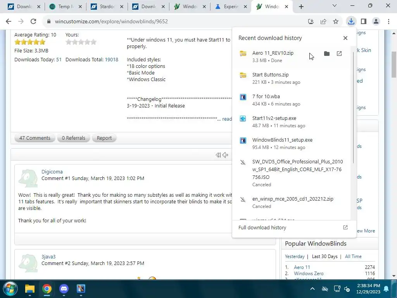Screen dimensions: 397x298
Task: View site information lock icon
Action: 49,22
